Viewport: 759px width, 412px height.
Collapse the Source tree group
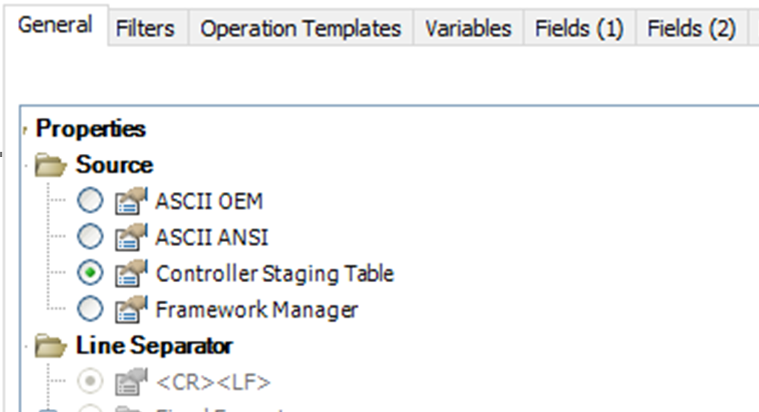[x=26, y=165]
